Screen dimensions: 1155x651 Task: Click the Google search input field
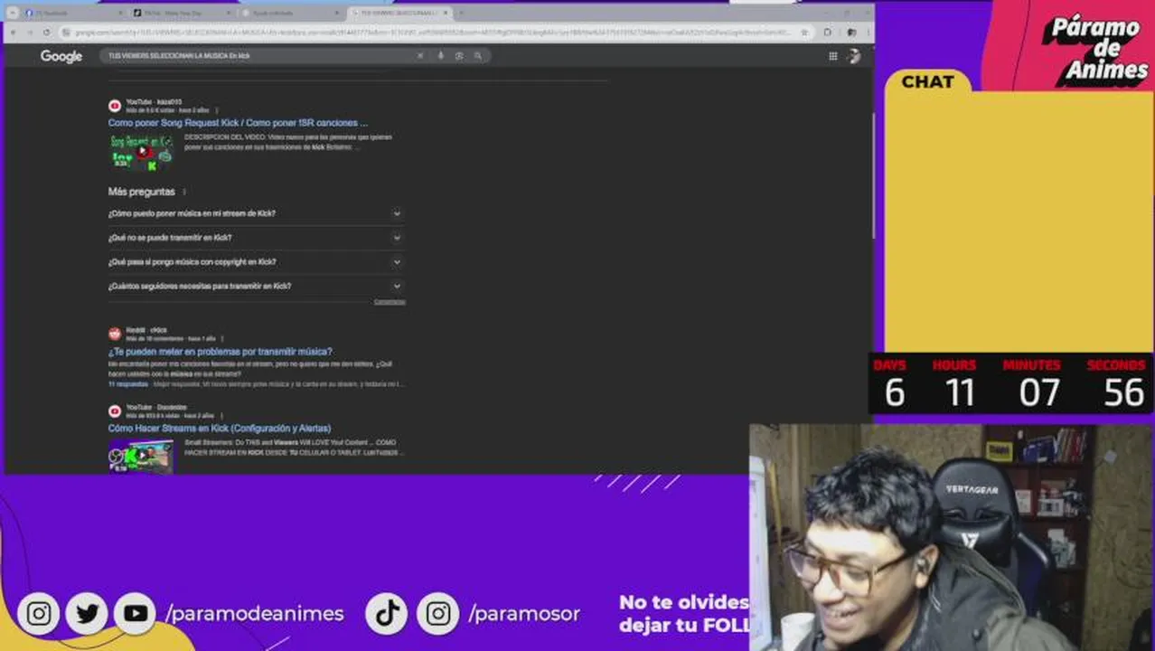tap(258, 56)
